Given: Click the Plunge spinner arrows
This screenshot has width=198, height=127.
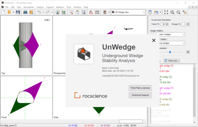Looking at the screenshot, I should [188, 24].
